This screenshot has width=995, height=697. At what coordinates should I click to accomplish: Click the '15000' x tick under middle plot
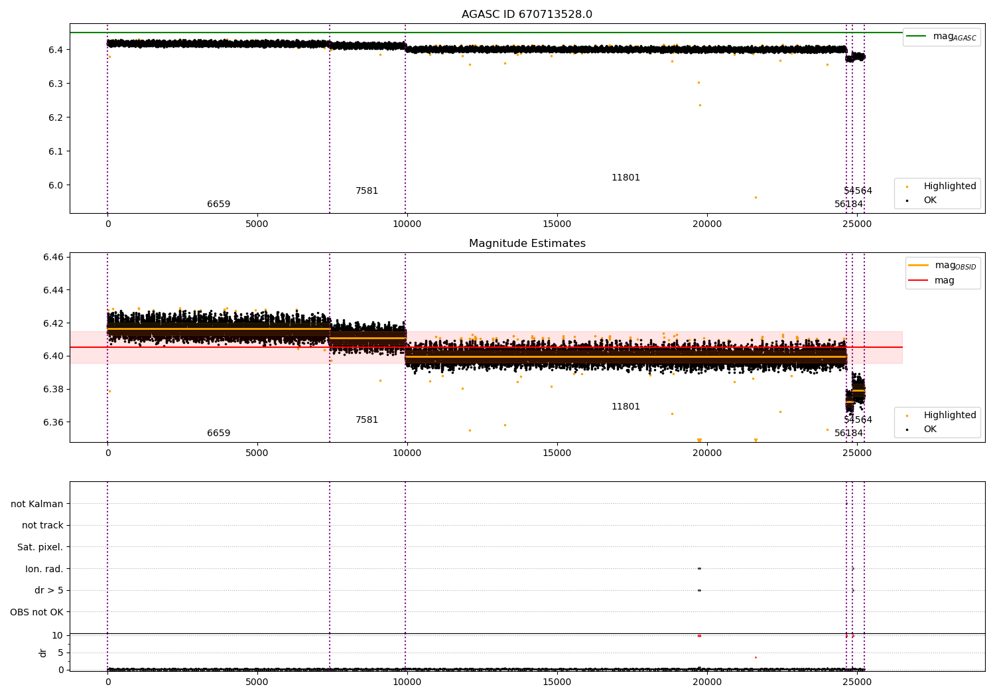(557, 453)
